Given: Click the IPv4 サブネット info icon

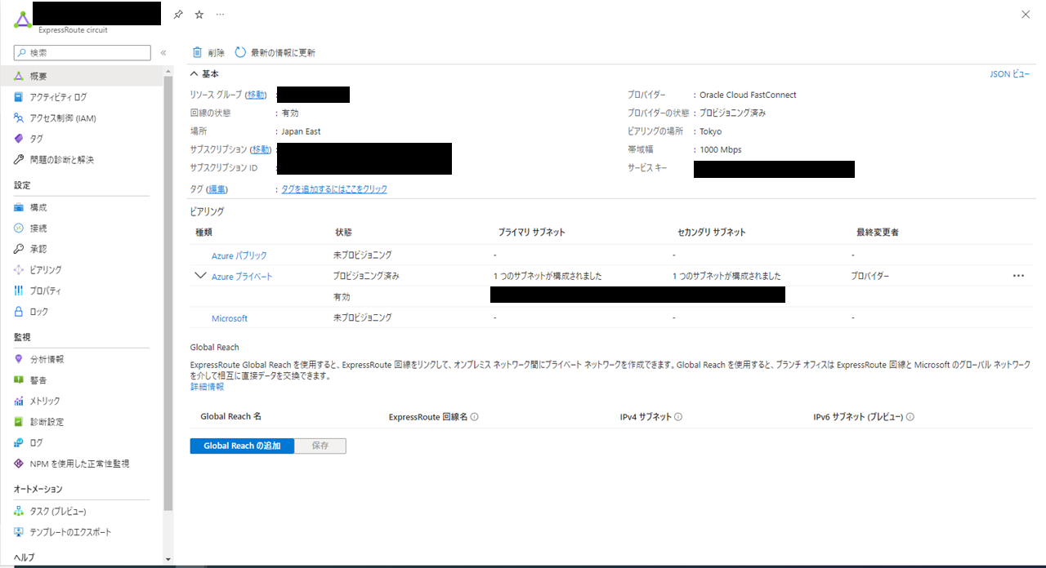Looking at the screenshot, I should [678, 417].
